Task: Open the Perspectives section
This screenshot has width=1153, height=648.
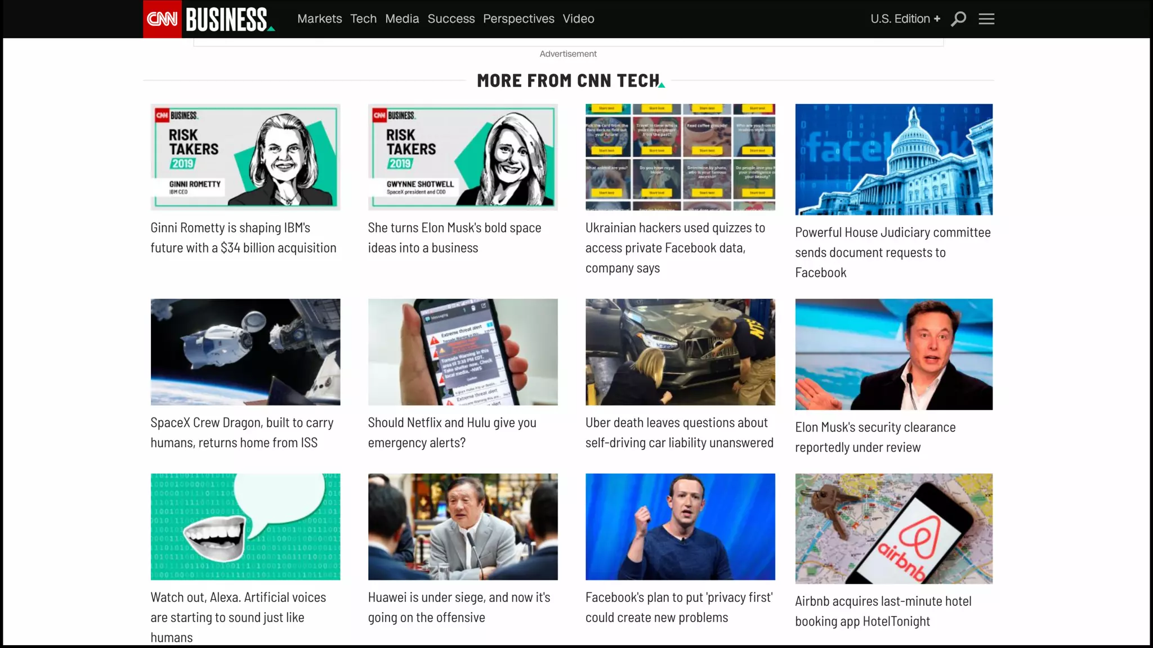Action: (519, 19)
